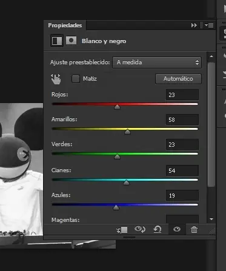Select the Black & White adjustment icon

pyautogui.click(x=57, y=41)
